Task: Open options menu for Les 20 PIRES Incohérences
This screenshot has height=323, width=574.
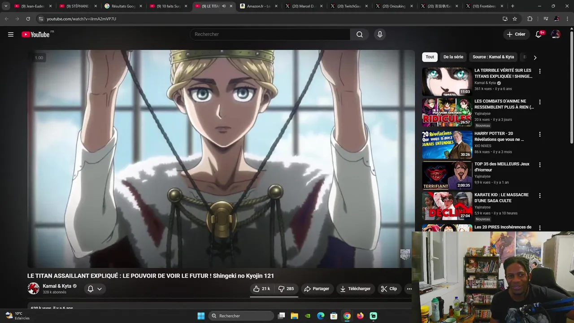Action: [x=539, y=228]
